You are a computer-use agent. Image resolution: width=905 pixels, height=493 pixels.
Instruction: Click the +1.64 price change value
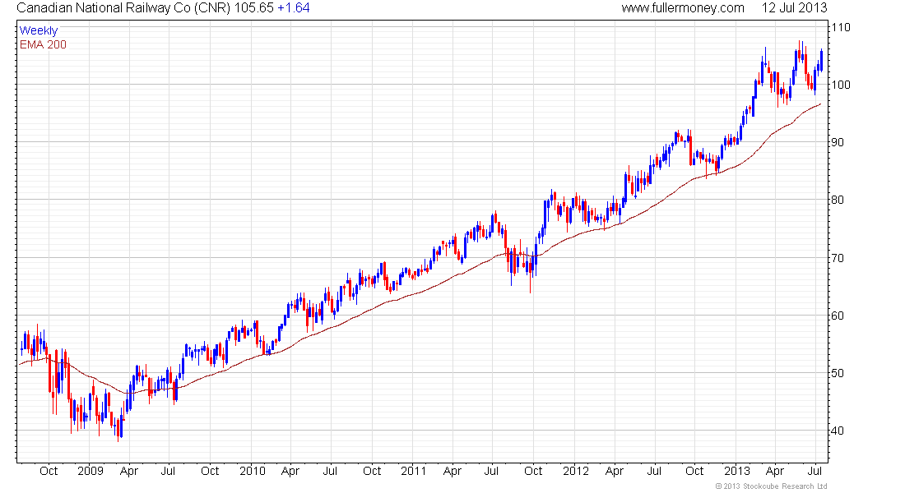(x=294, y=8)
